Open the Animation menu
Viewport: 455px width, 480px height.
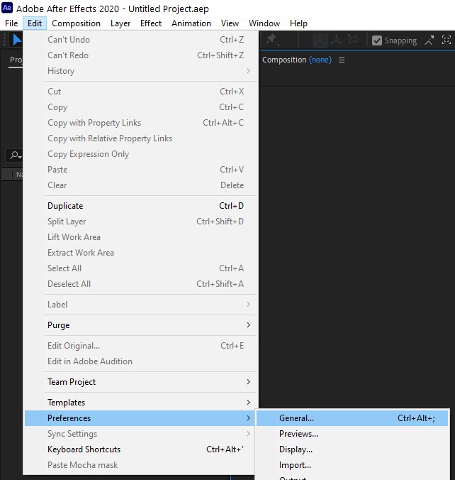click(191, 23)
